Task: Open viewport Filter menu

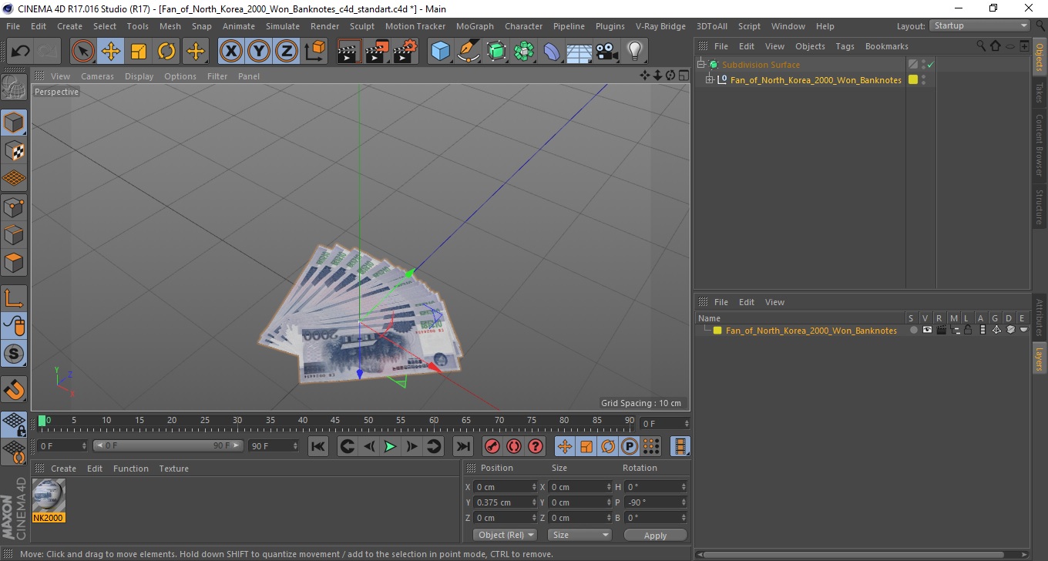Action: pos(217,76)
